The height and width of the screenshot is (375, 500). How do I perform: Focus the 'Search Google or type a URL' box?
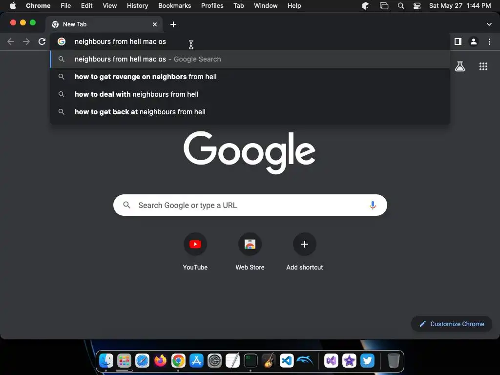point(250,205)
